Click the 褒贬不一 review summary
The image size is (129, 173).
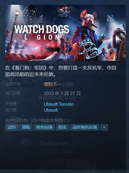53,84
